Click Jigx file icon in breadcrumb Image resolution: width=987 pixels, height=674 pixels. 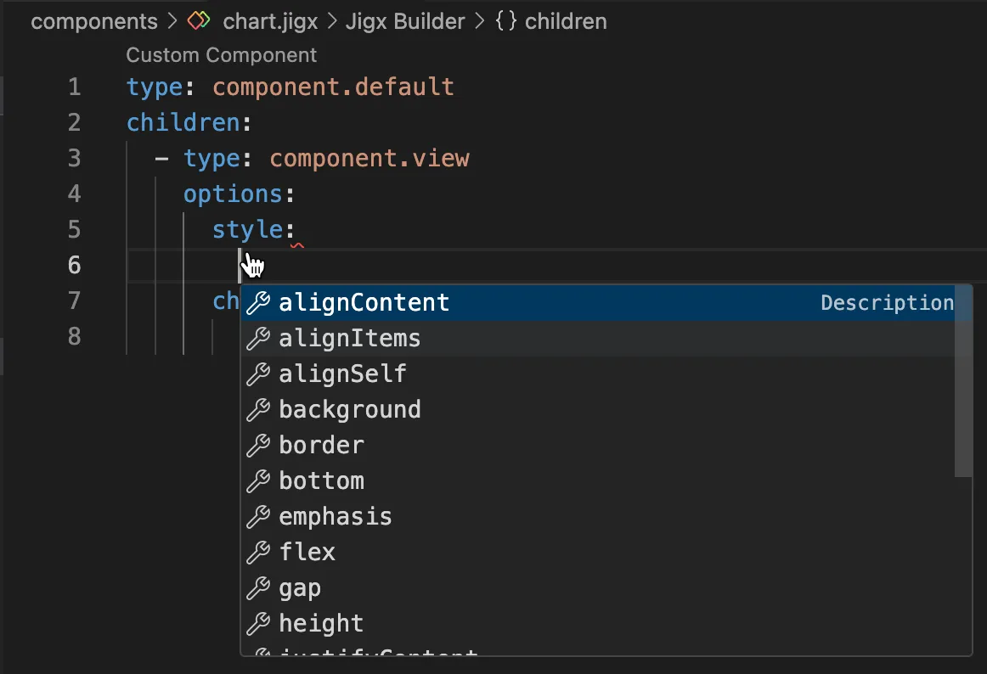[x=199, y=20]
